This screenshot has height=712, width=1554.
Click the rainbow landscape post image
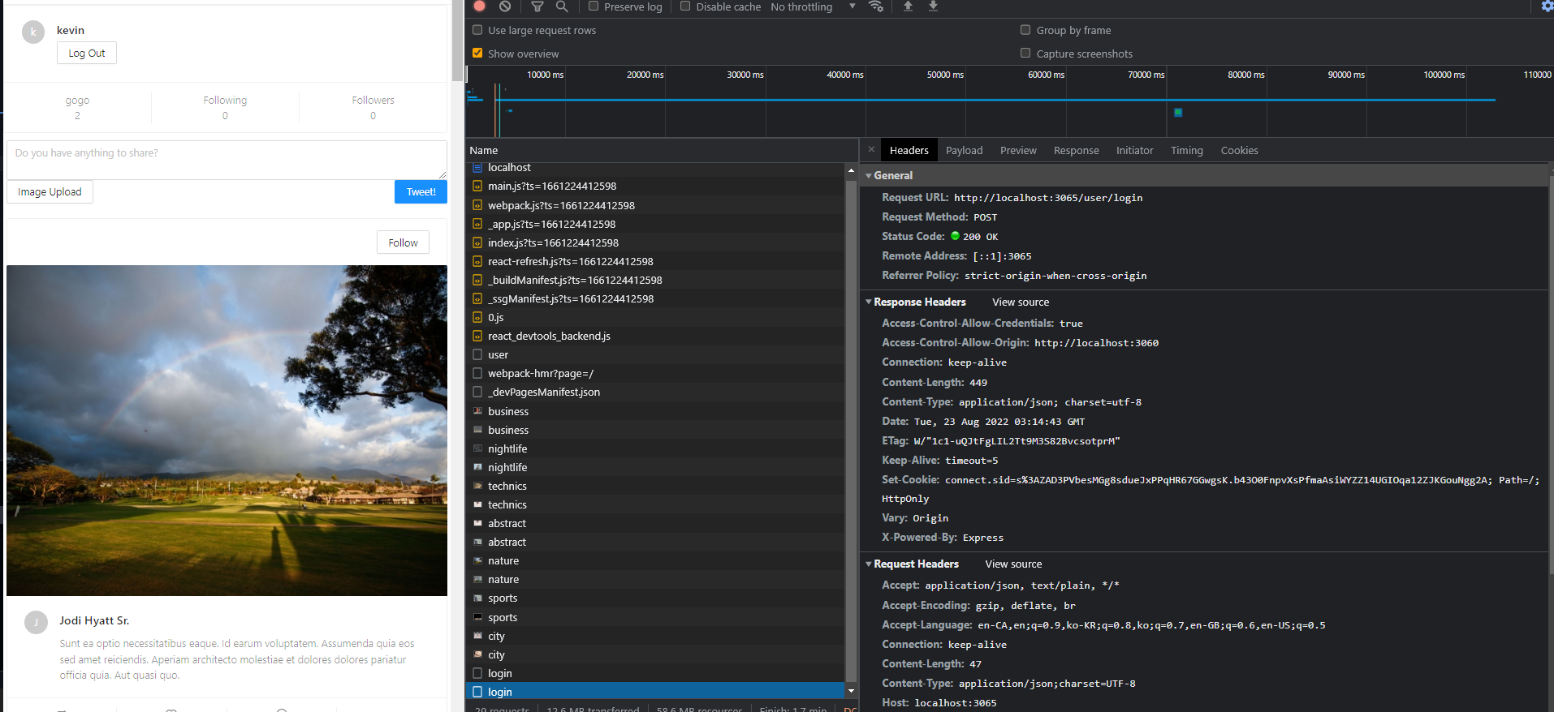[x=227, y=431]
